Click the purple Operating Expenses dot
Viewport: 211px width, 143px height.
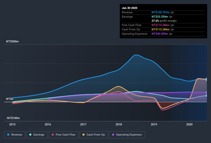(113, 135)
